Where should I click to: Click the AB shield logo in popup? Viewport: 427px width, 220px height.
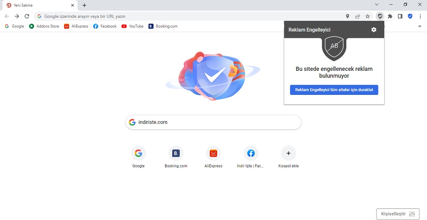coord(334,48)
